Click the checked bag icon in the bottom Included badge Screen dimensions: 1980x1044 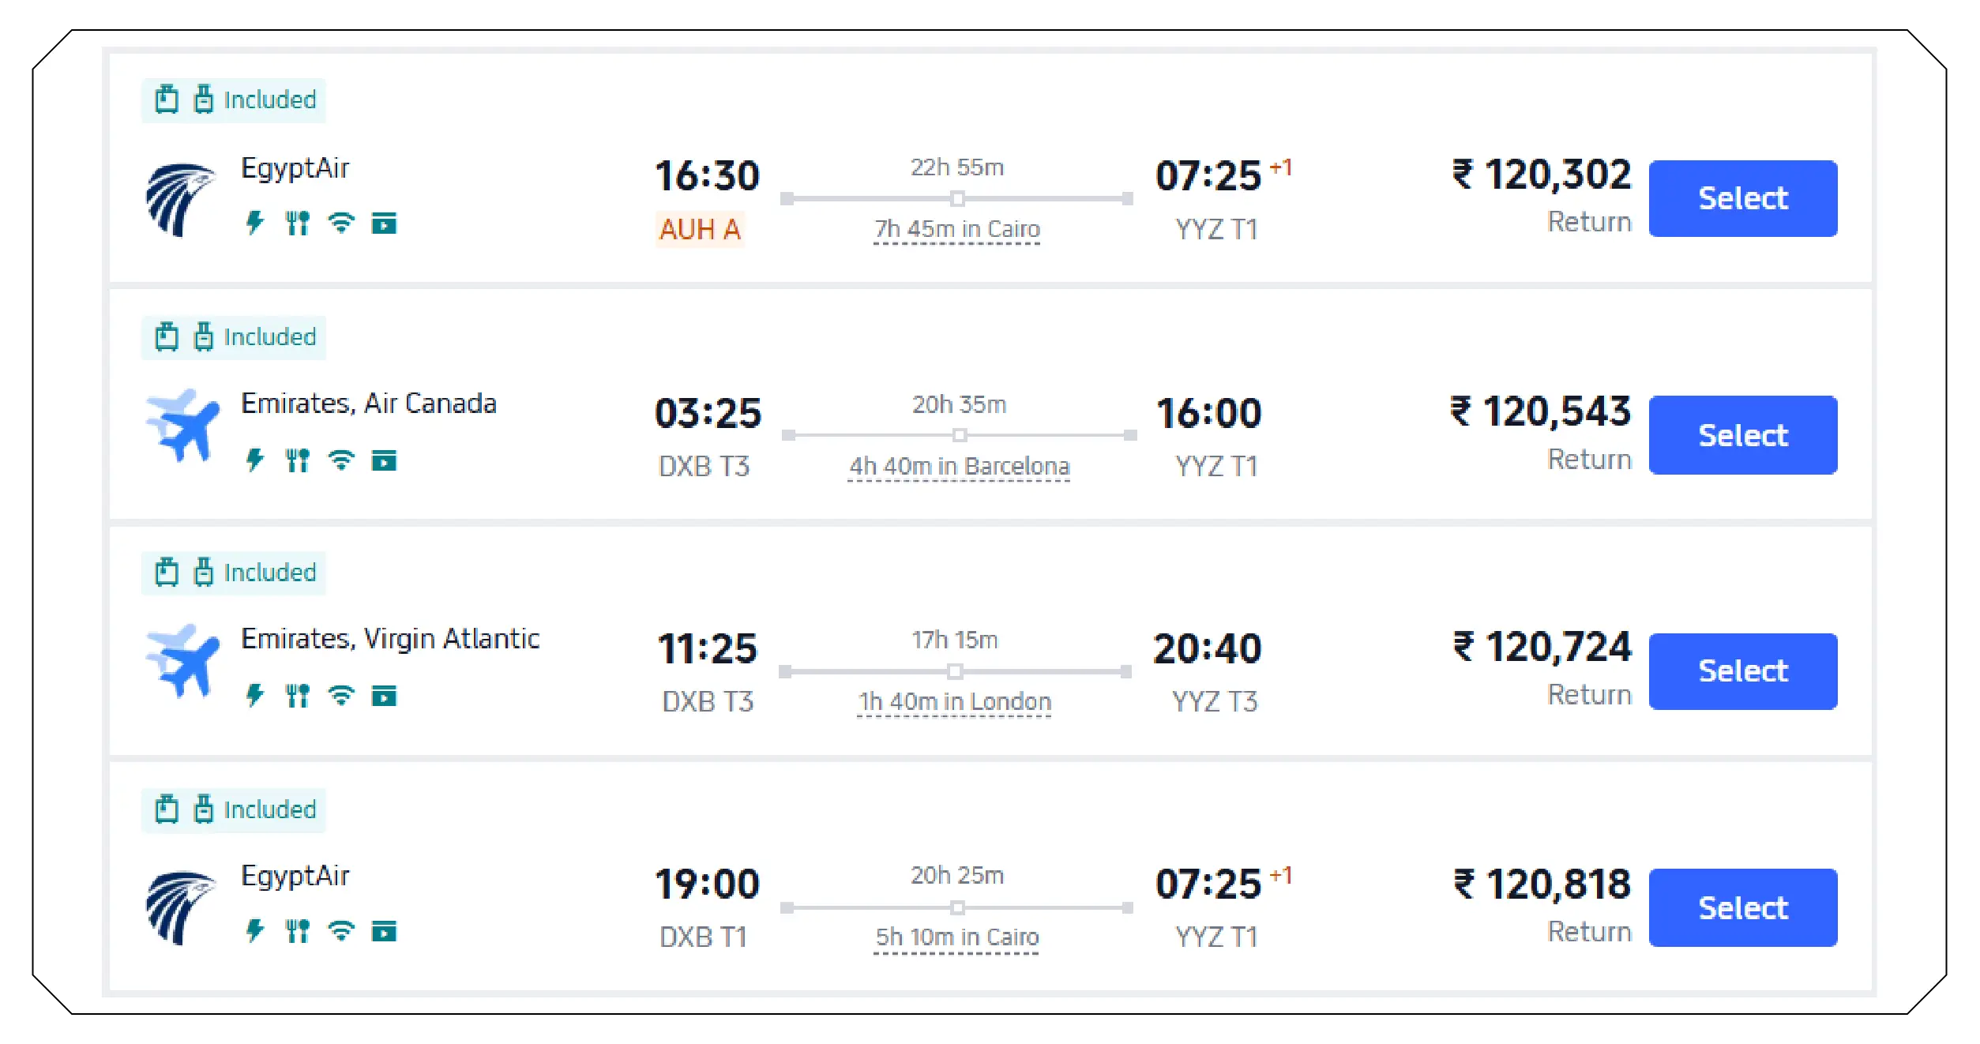point(204,809)
